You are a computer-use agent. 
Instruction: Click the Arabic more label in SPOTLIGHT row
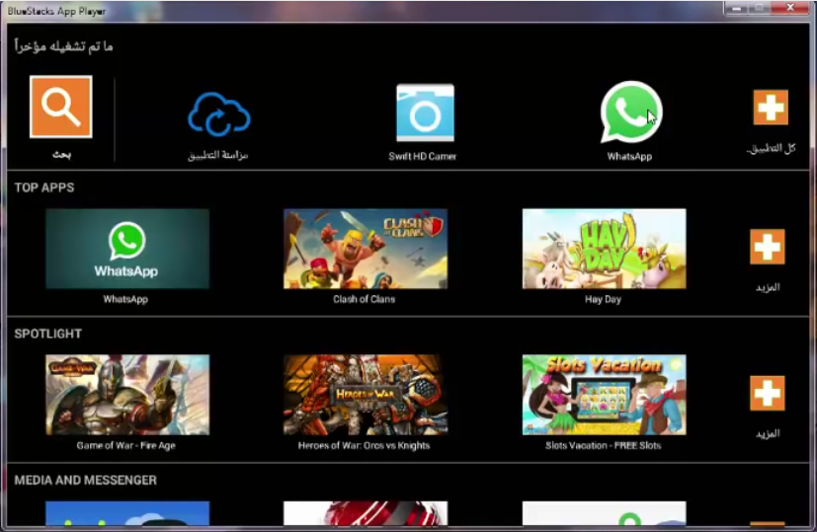(768, 433)
